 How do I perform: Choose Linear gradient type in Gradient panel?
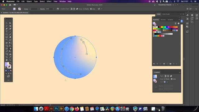[165, 76]
